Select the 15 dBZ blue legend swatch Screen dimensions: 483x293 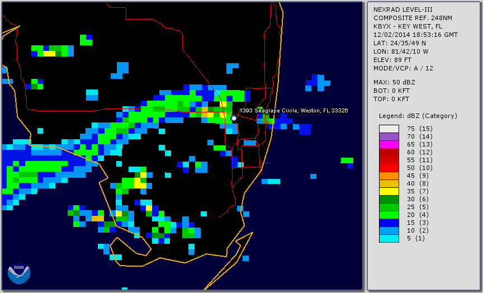pyautogui.click(x=389, y=223)
